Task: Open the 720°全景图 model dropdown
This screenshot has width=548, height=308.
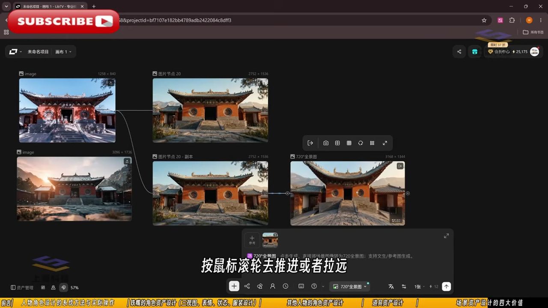Action: (350, 286)
